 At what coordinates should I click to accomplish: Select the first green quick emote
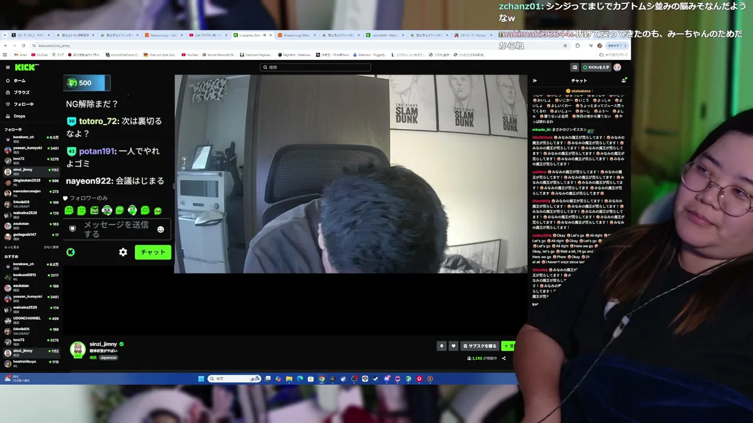point(69,210)
